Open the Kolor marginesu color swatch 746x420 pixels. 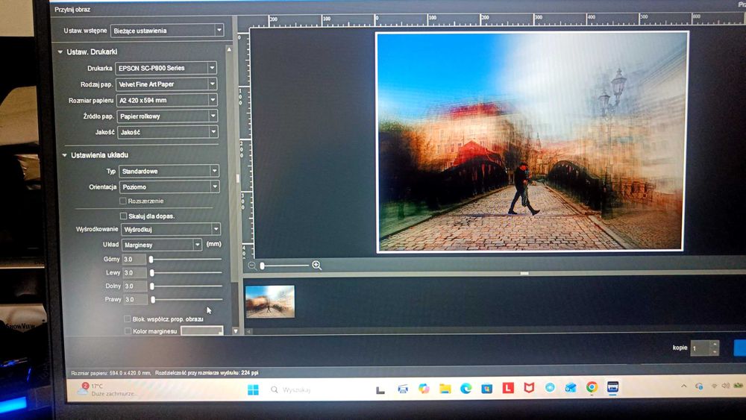(201, 330)
